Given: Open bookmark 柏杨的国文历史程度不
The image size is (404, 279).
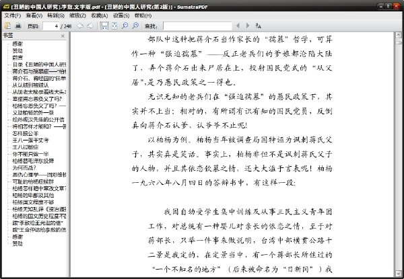Looking at the screenshot, I should click(x=39, y=216).
